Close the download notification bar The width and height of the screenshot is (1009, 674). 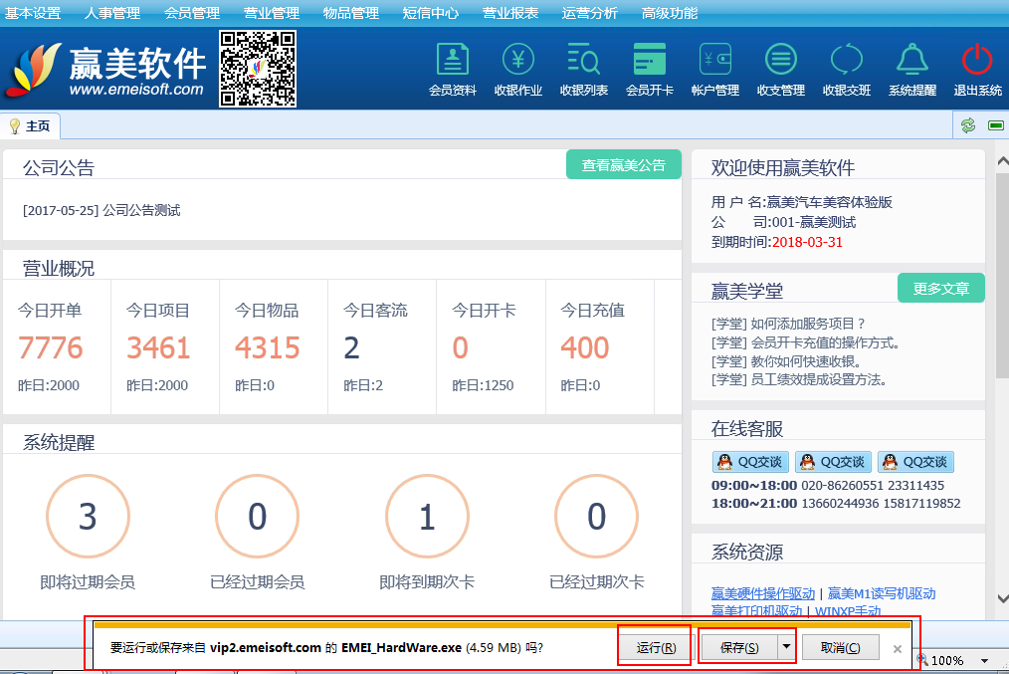pos(898,648)
